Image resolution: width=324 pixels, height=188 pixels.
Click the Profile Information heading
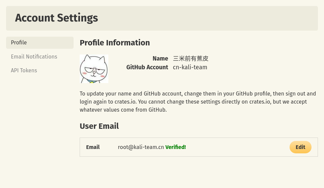tap(115, 43)
